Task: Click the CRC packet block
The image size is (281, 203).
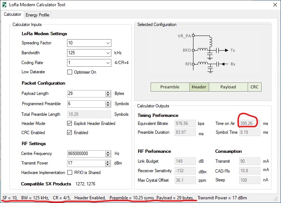Action: click(x=255, y=87)
